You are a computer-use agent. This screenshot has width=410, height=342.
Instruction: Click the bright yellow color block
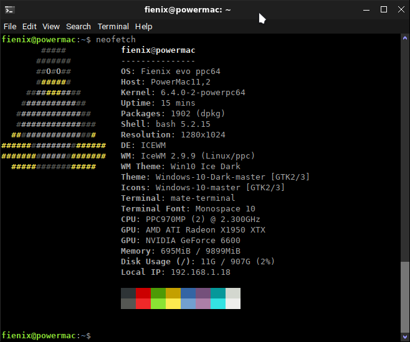[173, 303]
